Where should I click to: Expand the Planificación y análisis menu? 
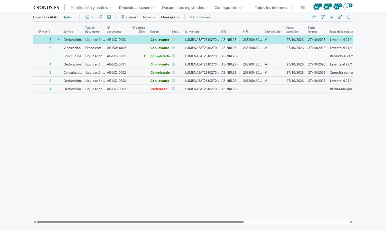(91, 7)
